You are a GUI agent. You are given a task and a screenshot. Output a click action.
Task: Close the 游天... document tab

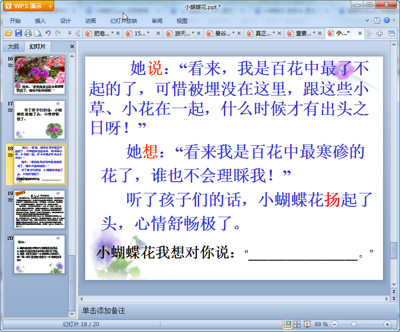coord(199,33)
